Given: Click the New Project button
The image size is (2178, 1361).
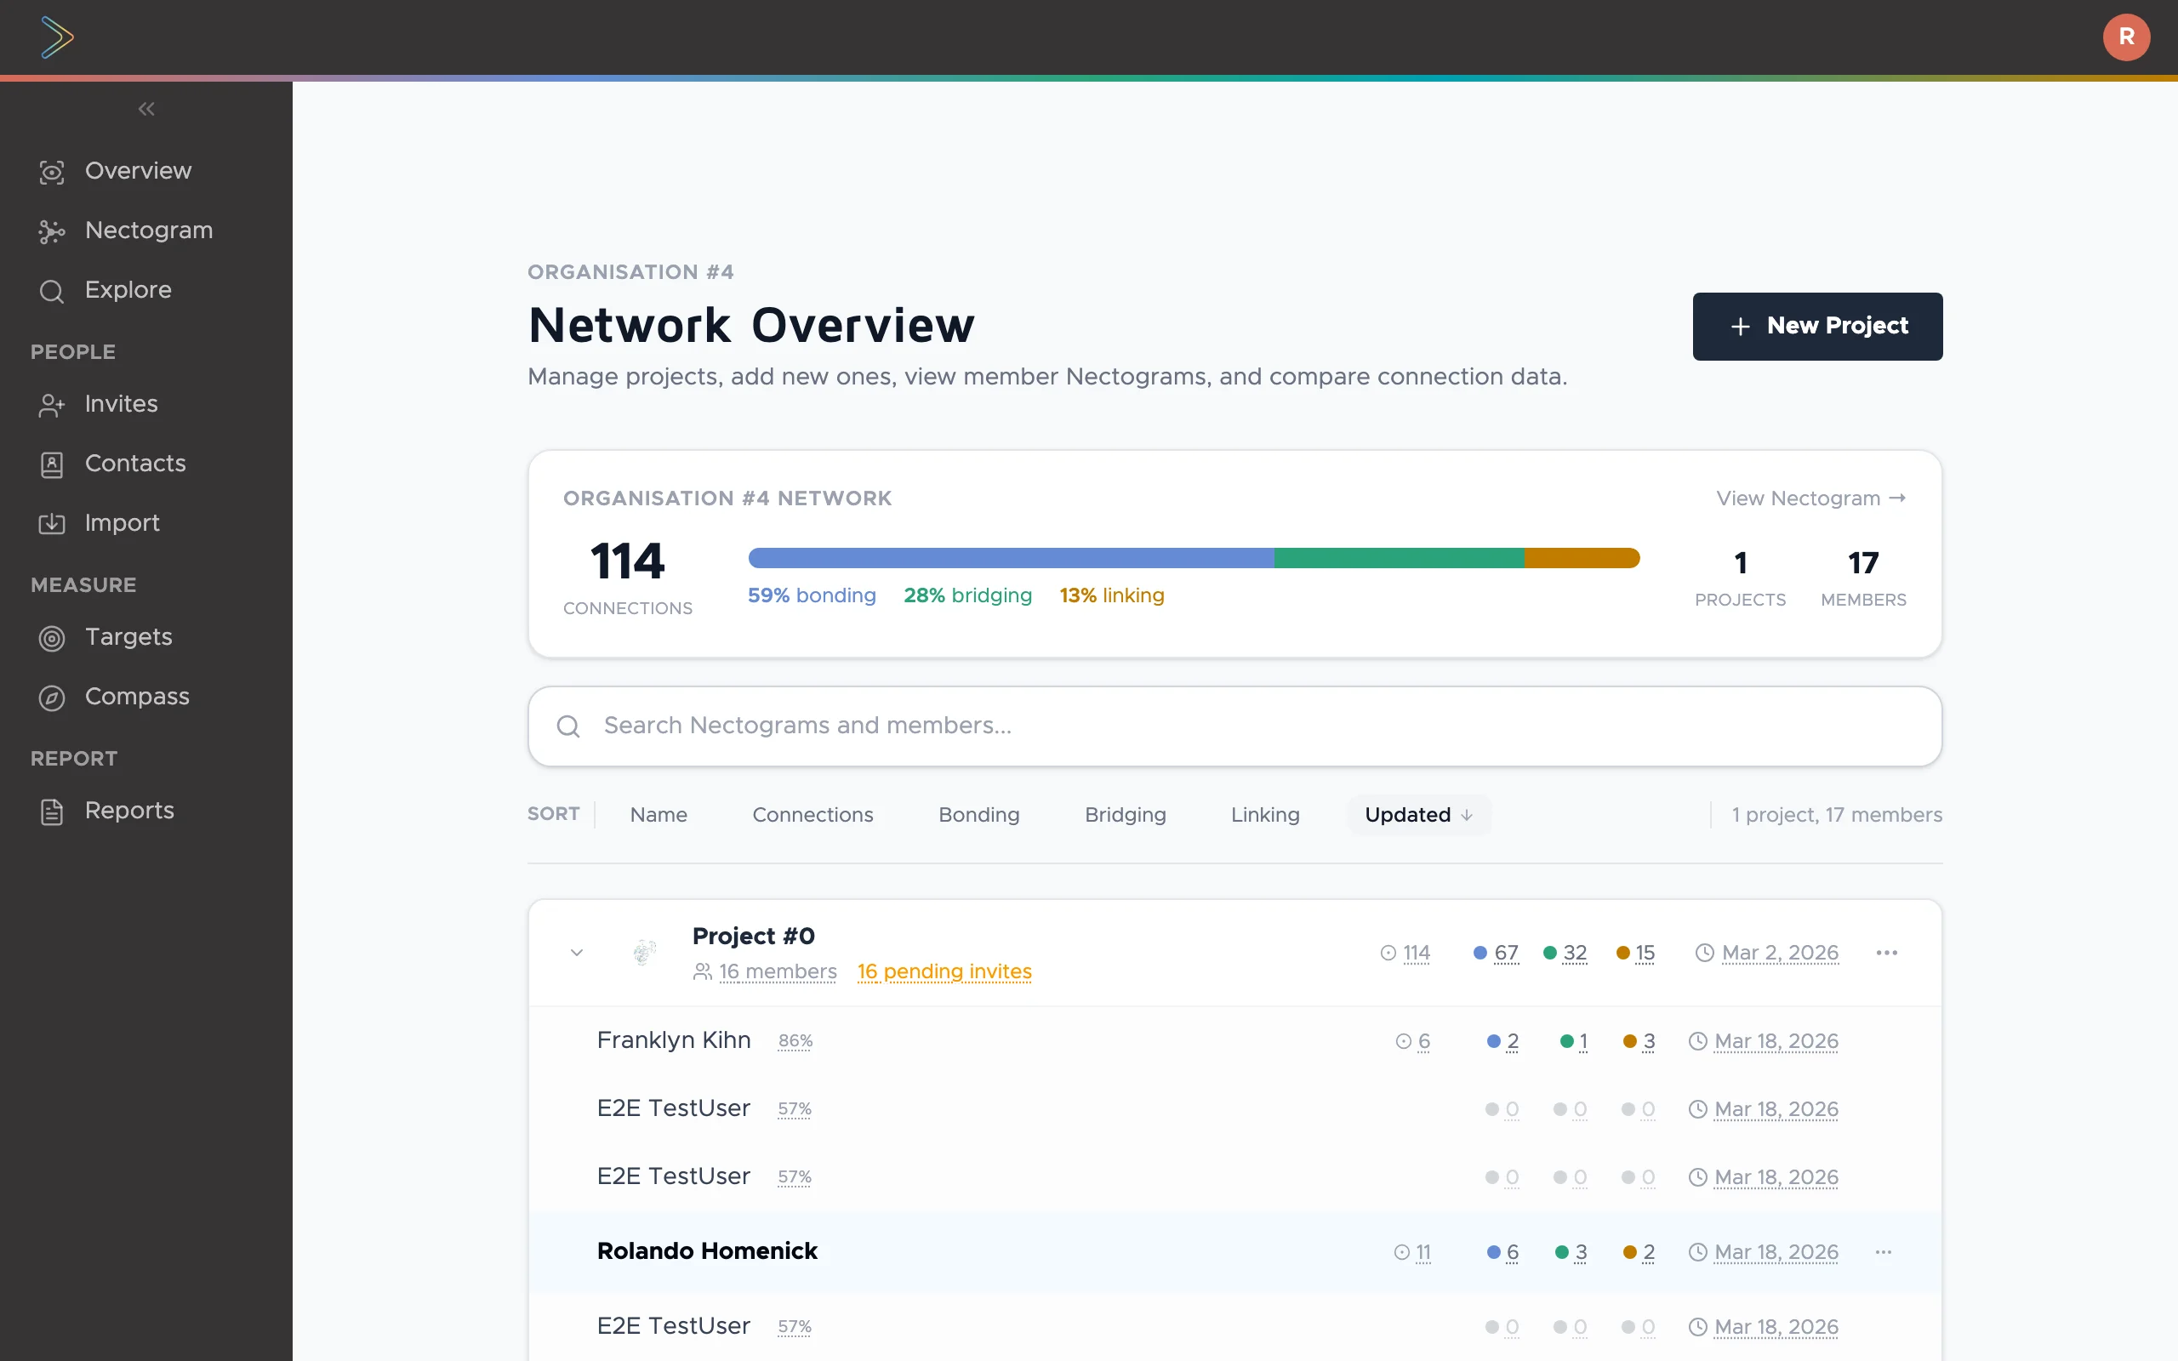Looking at the screenshot, I should point(1817,326).
